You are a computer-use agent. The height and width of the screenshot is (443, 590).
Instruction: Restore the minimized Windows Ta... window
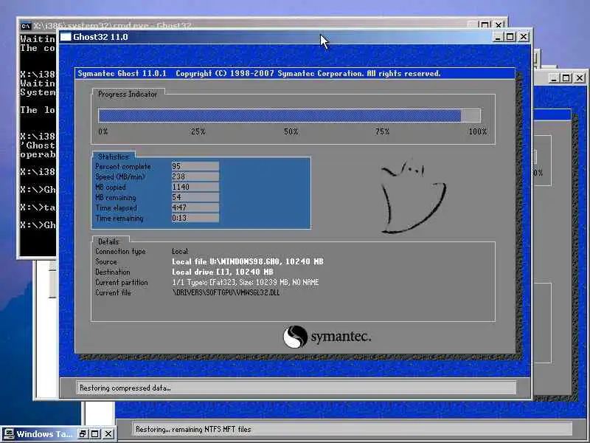83,434
